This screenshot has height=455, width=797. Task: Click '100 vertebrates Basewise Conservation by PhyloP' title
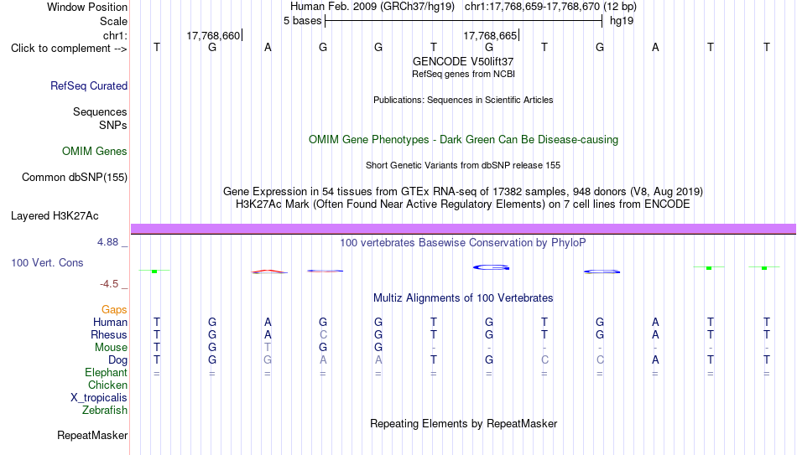pyautogui.click(x=463, y=243)
